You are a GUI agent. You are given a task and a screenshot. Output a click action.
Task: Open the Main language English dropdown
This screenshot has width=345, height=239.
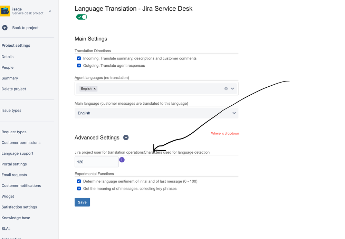[156, 113]
